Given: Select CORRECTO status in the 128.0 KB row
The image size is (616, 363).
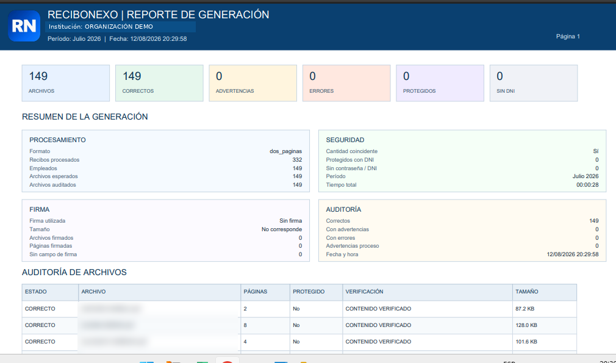Looking at the screenshot, I should (x=40, y=325).
